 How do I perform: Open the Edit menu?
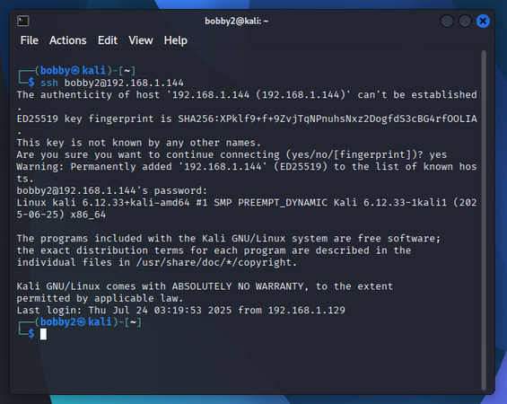pos(108,40)
